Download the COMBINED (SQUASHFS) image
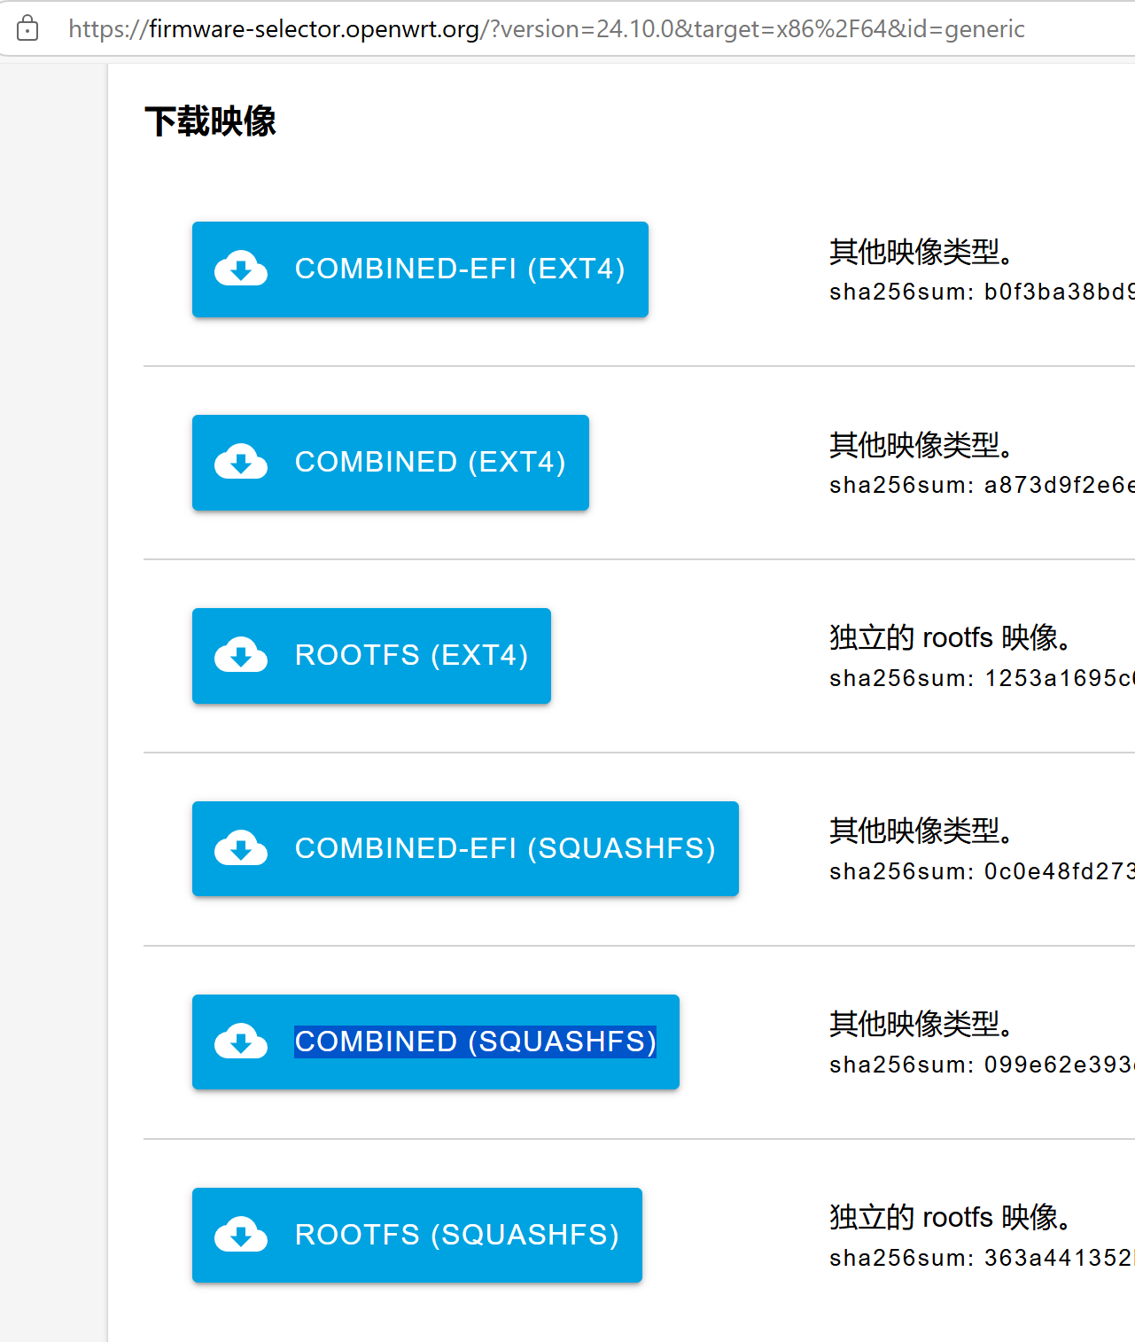Screen dimensions: 1135x1342 point(434,1042)
